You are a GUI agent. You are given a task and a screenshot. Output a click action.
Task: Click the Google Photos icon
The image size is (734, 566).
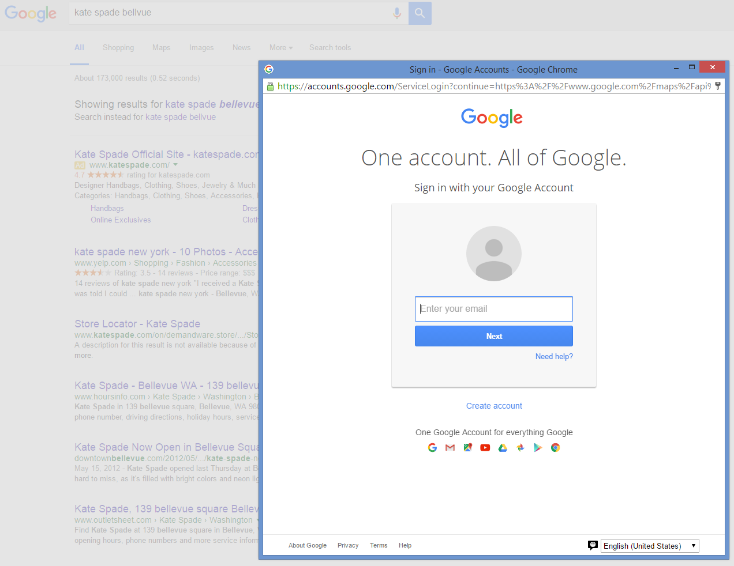pos(520,447)
